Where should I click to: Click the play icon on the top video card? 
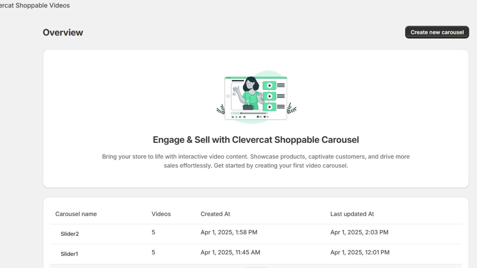click(x=270, y=85)
